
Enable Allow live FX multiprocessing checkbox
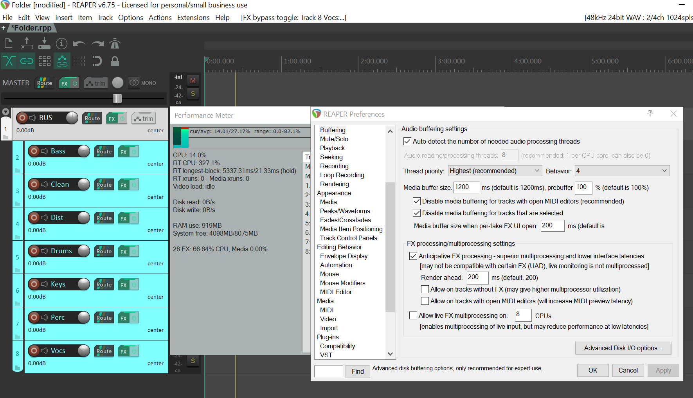tap(413, 316)
